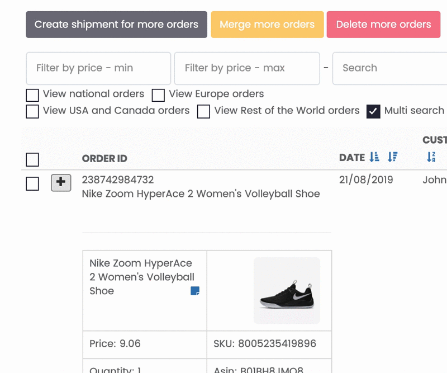Focus the Filter by price min field

pyautogui.click(x=98, y=68)
